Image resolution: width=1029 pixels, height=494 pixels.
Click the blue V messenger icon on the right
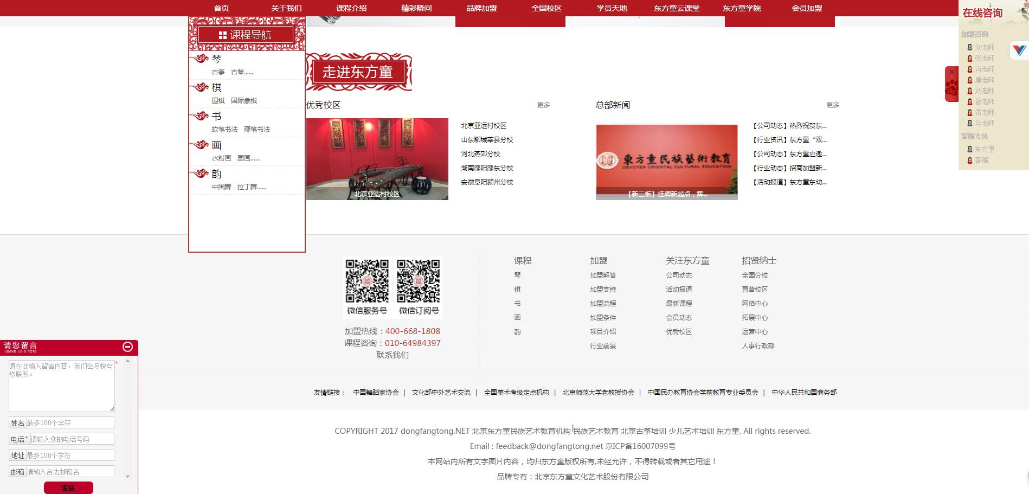point(1019,52)
